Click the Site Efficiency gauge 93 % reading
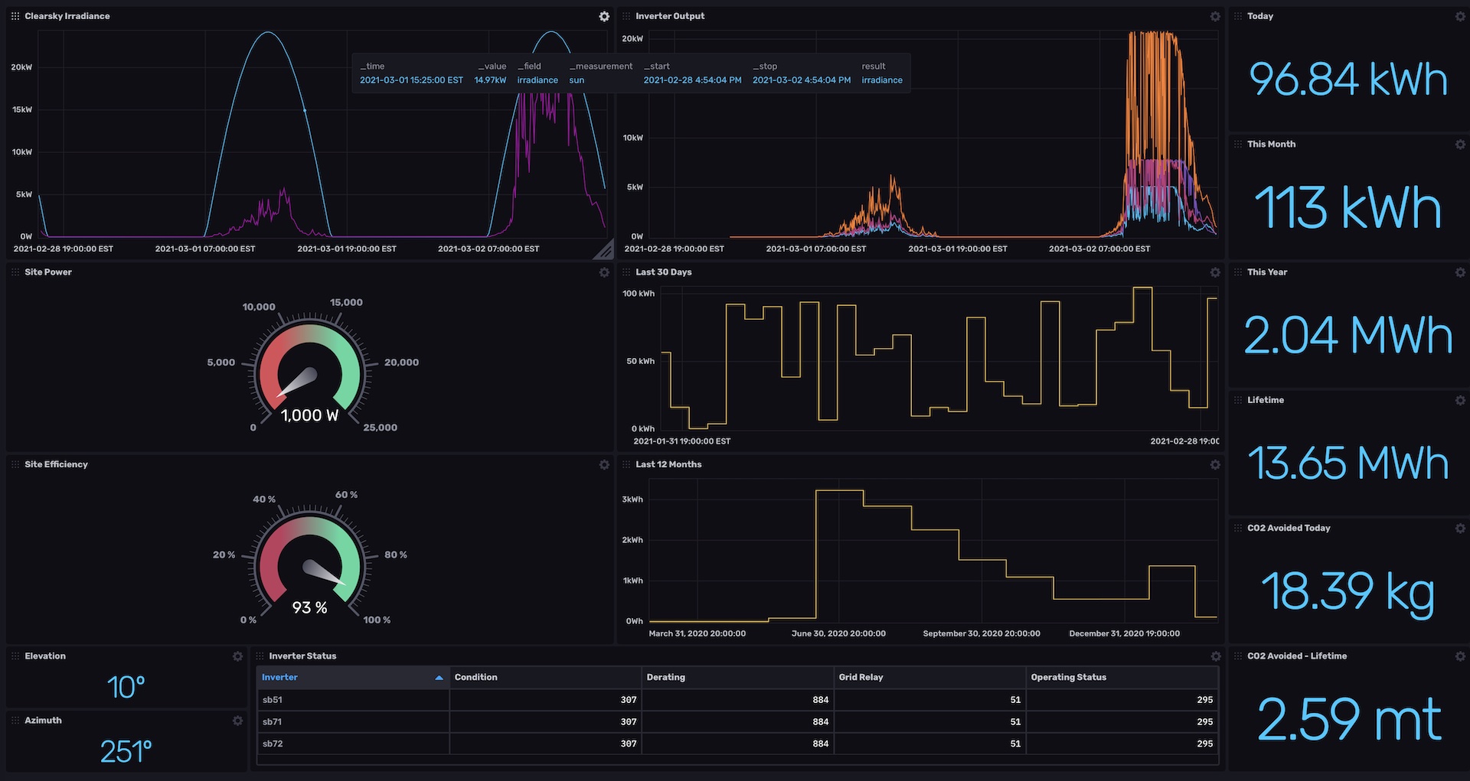 point(309,607)
